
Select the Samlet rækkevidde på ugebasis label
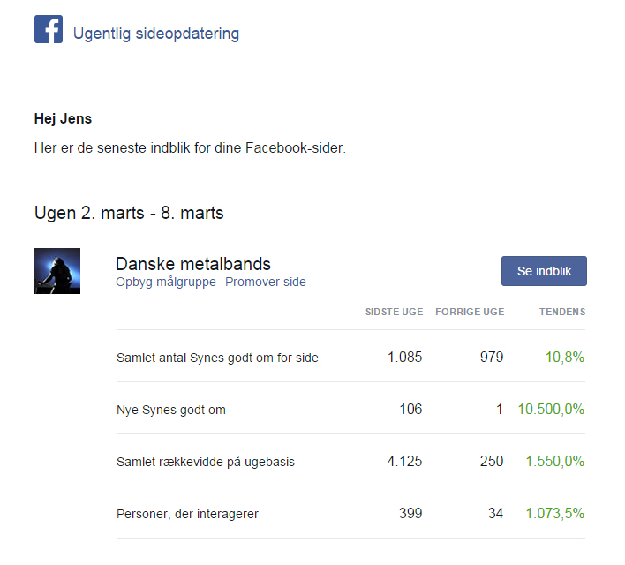[206, 462]
